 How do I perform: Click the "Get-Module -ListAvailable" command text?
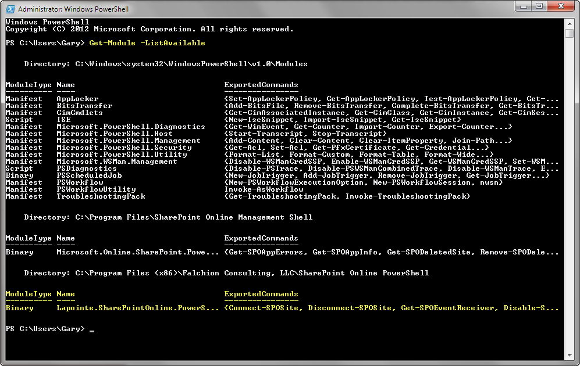pos(147,43)
